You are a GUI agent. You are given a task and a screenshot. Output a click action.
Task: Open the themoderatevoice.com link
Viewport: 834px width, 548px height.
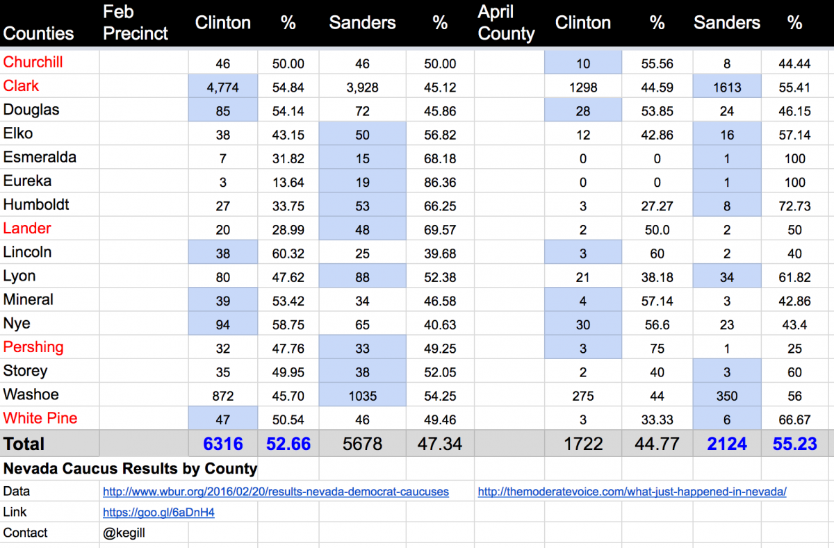click(x=632, y=492)
